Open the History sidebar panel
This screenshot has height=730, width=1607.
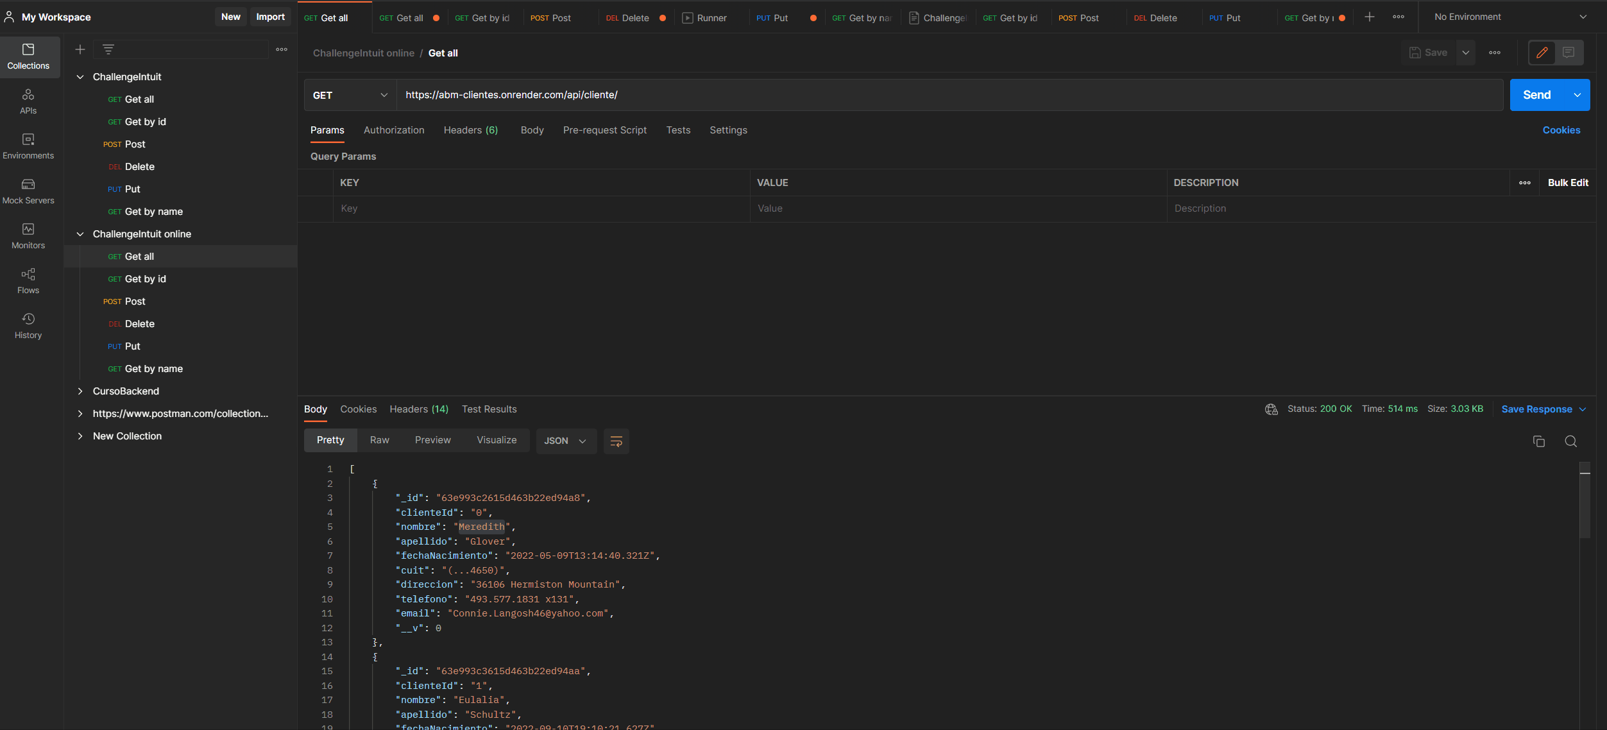pyautogui.click(x=28, y=326)
